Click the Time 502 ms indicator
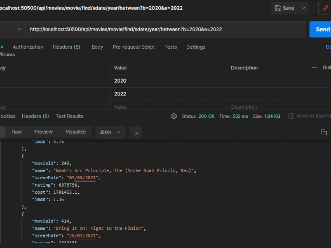331x248 pixels. (233, 116)
